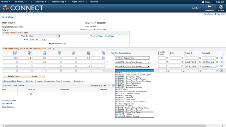Click Project ID lookup in OT-FAMILY row
This screenshot has height=127, width=226.
(x=200, y=67)
